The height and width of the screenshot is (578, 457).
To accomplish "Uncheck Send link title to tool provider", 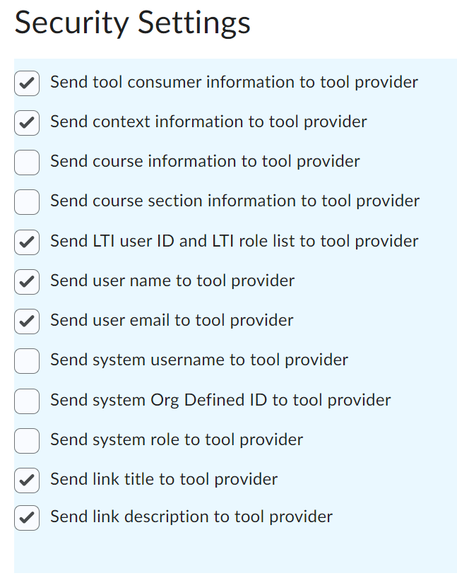I will point(27,480).
